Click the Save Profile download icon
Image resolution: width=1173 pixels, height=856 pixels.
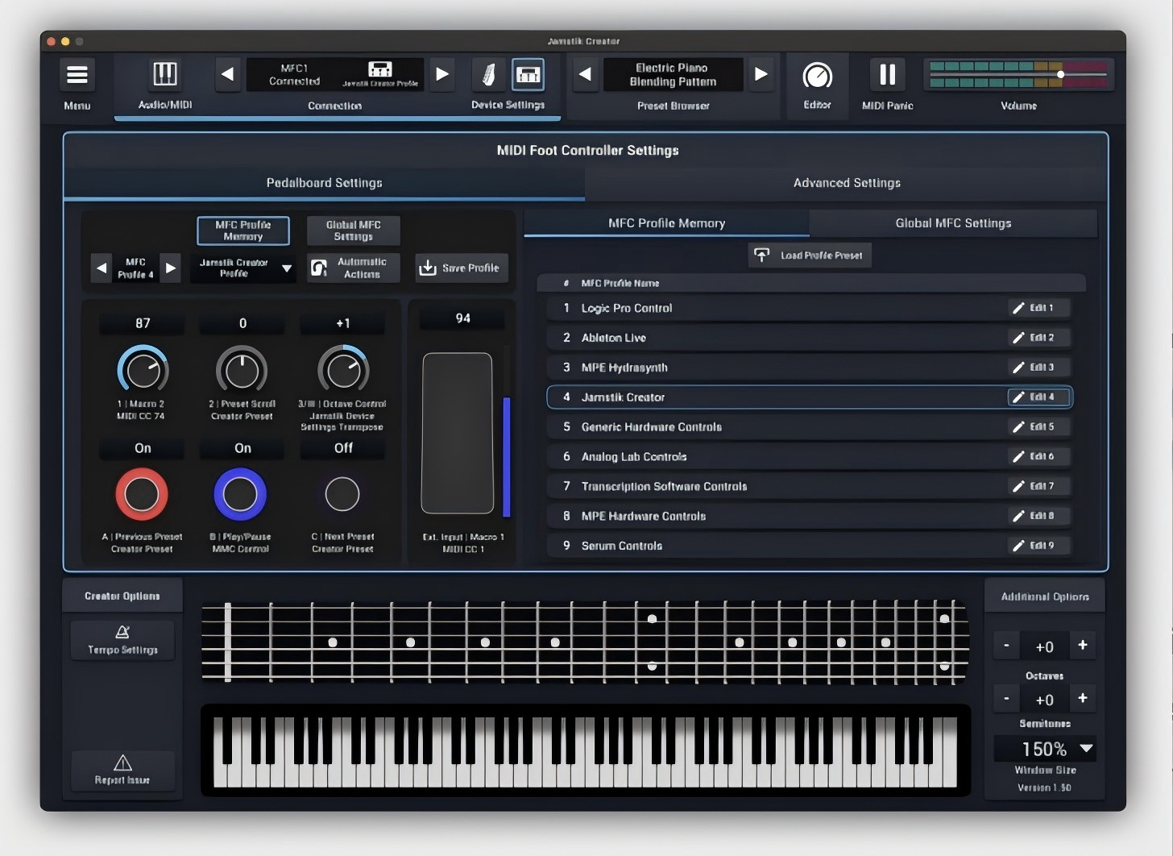point(428,268)
